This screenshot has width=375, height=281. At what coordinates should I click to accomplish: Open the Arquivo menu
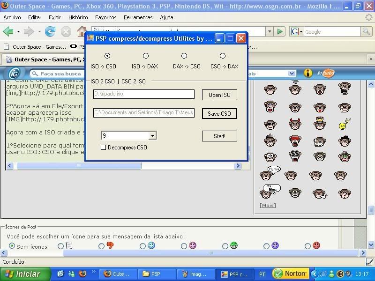[x=12, y=17]
